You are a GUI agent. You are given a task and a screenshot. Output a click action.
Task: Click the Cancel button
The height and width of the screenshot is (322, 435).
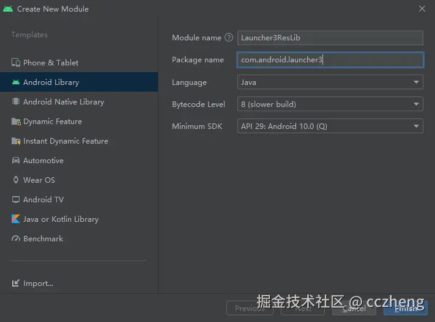[x=354, y=308]
